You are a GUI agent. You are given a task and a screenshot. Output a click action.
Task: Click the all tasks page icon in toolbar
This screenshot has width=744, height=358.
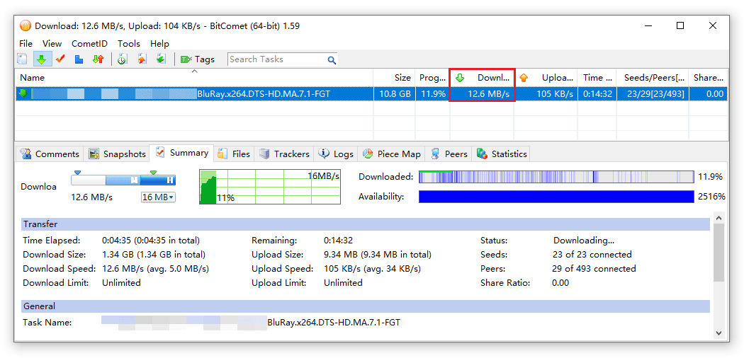pos(23,59)
